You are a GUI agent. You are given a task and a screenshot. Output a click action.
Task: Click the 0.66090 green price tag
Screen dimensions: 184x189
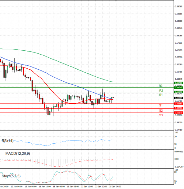[179, 92]
